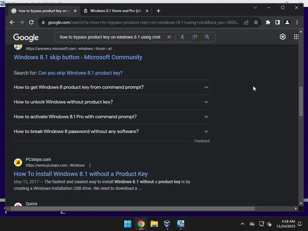Open the clock showing 4:18 AM
The image size is (308, 231).
pos(286,224)
